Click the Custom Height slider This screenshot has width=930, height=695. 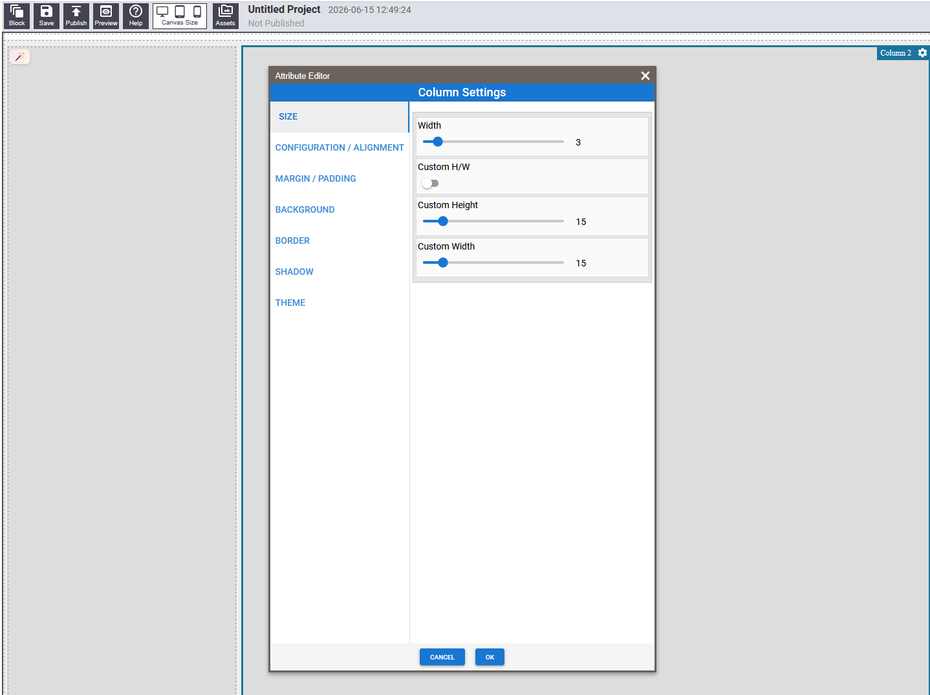point(493,221)
